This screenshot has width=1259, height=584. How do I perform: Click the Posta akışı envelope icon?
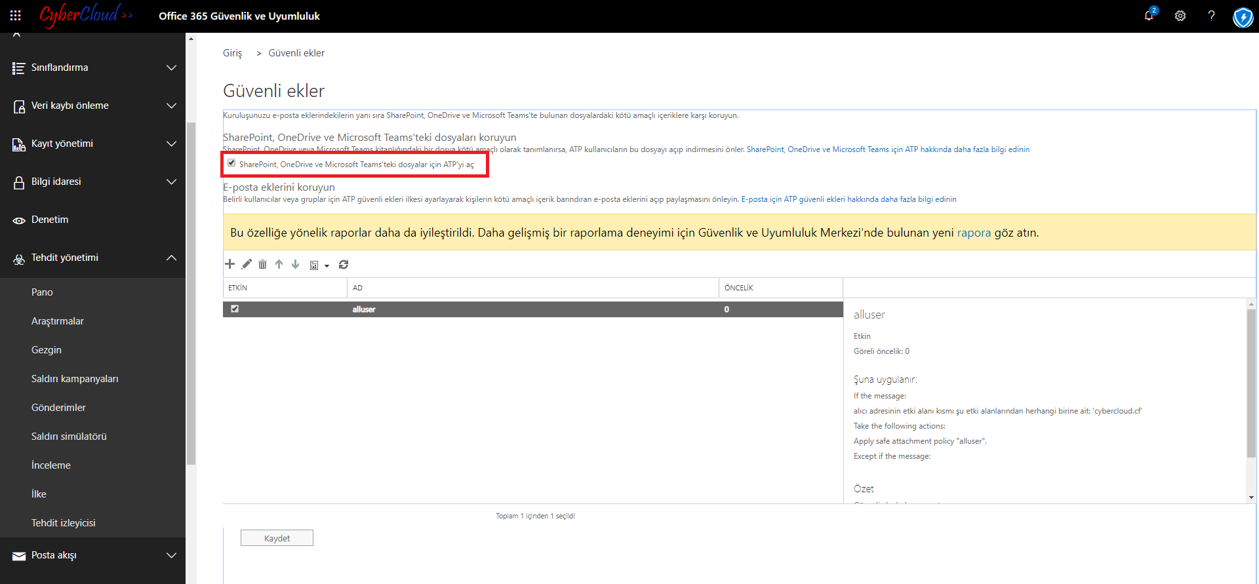point(19,556)
